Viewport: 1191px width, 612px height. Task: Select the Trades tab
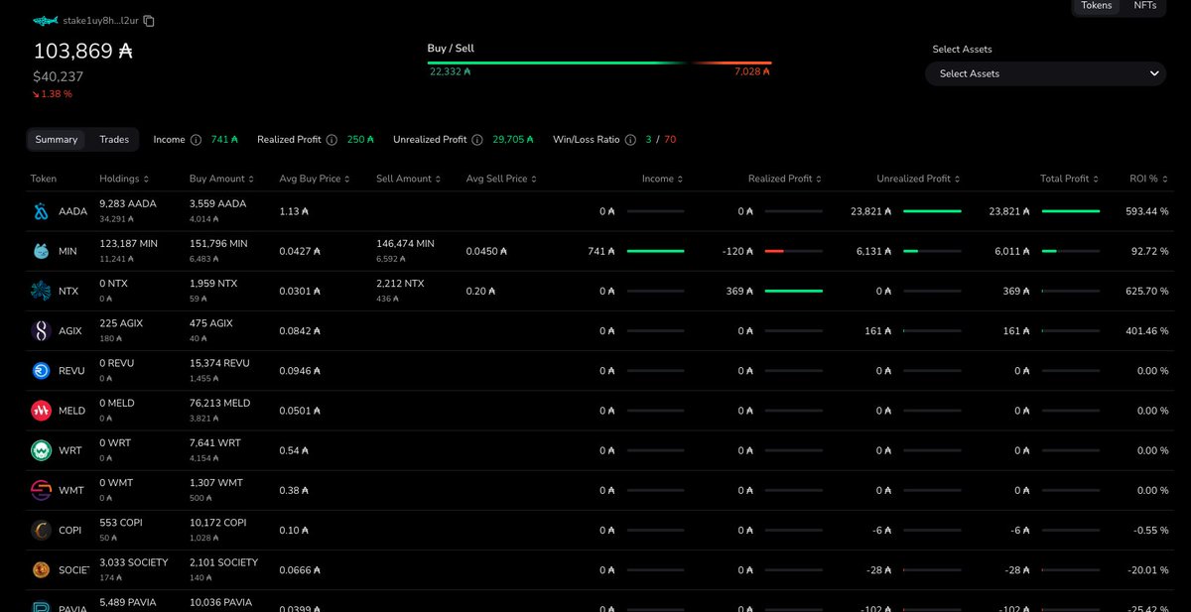pyautogui.click(x=114, y=140)
